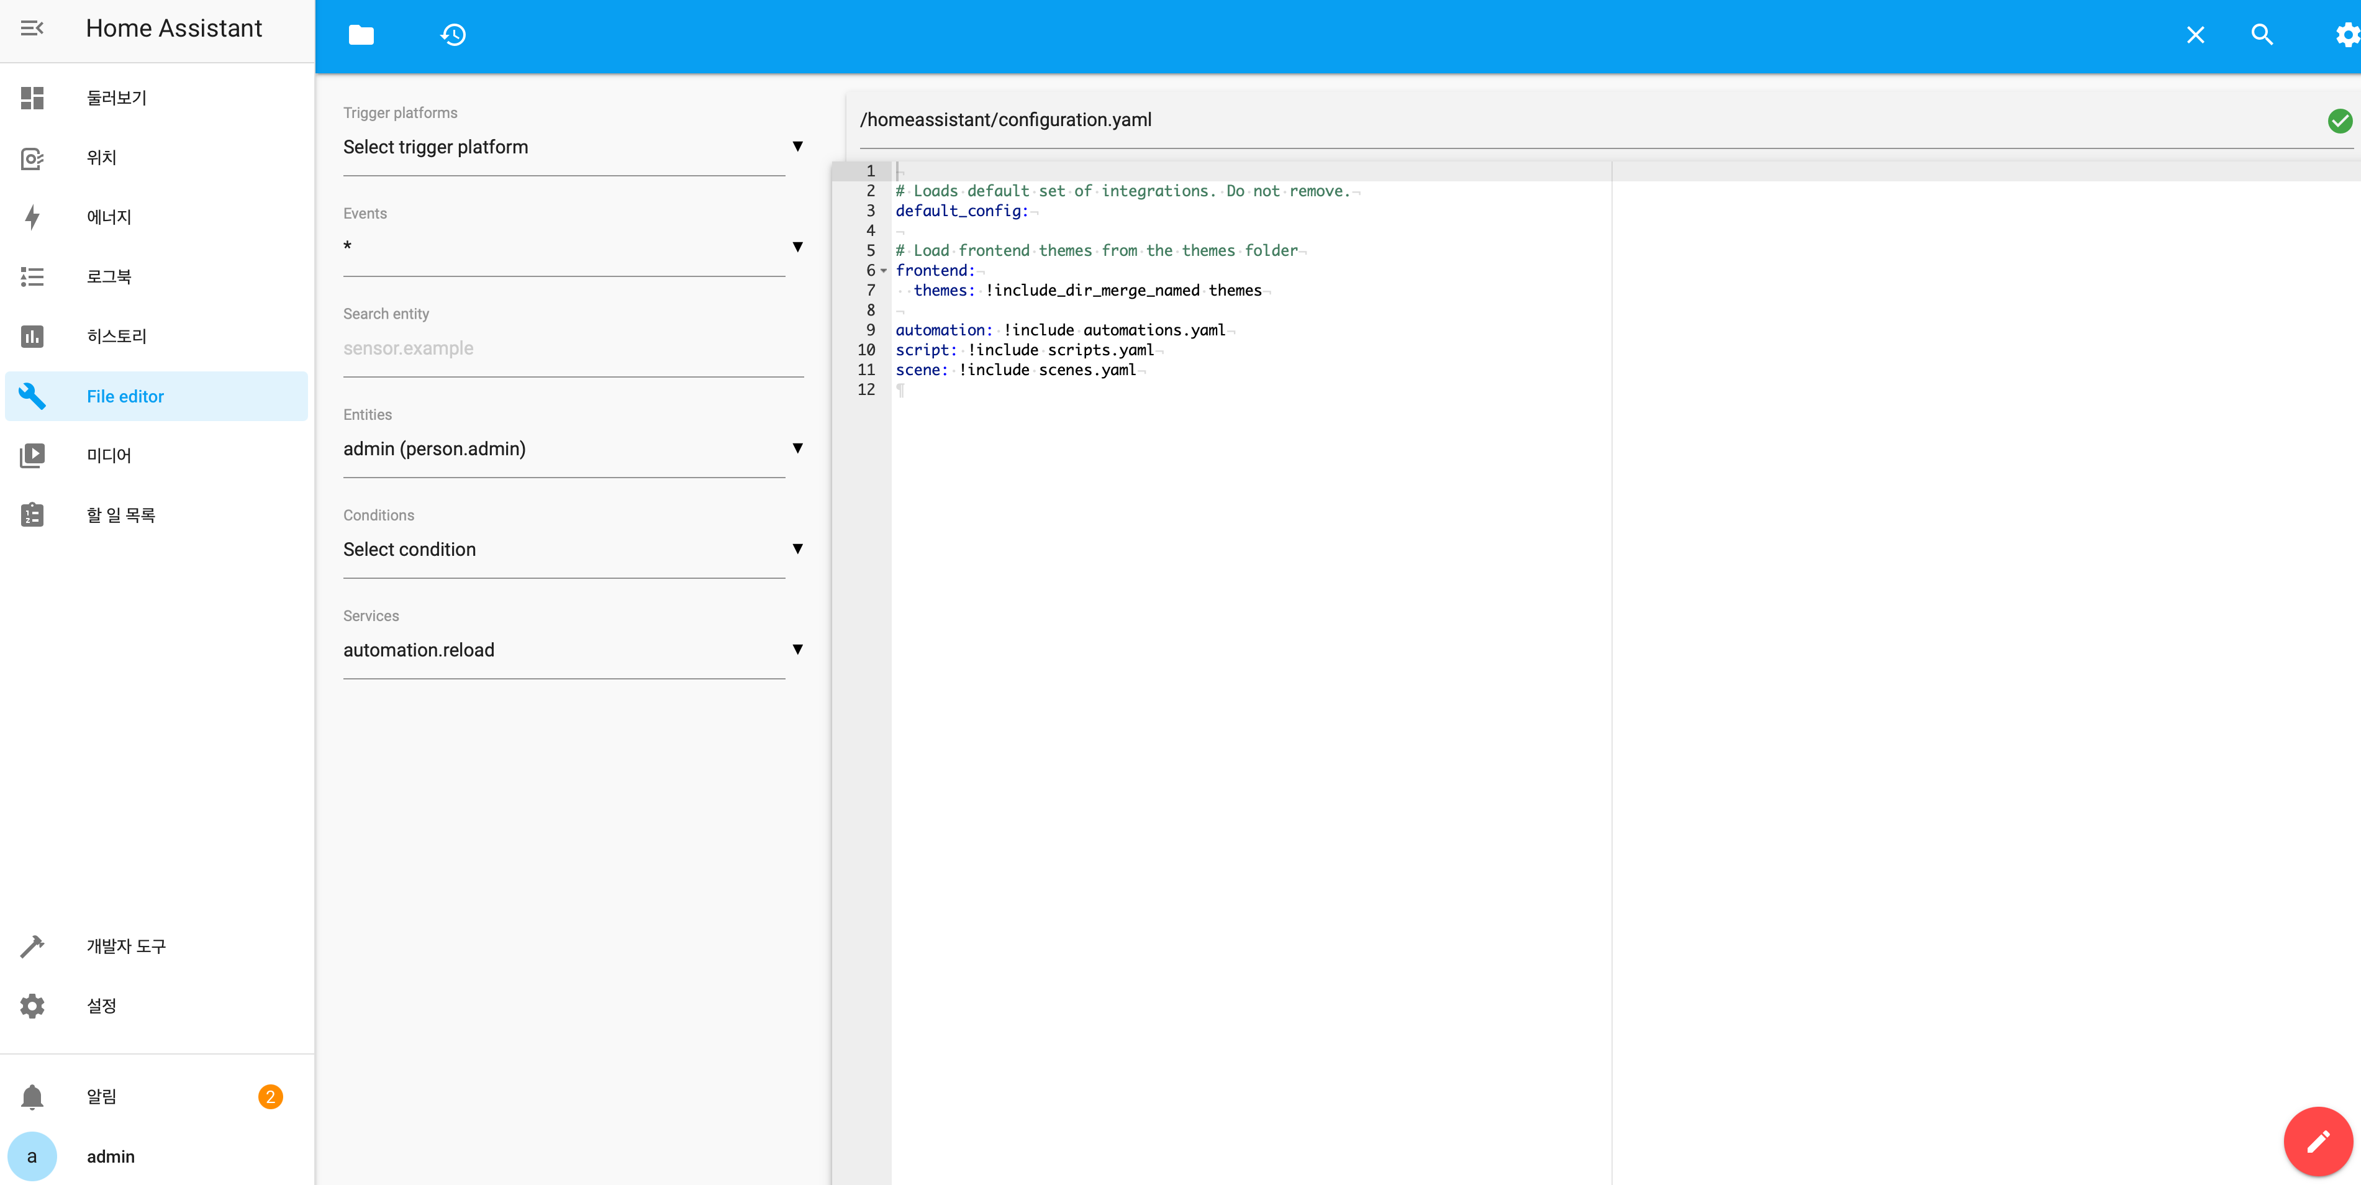Select File editor in sidebar
Viewport: 2361px width, 1185px height.
[x=156, y=396]
